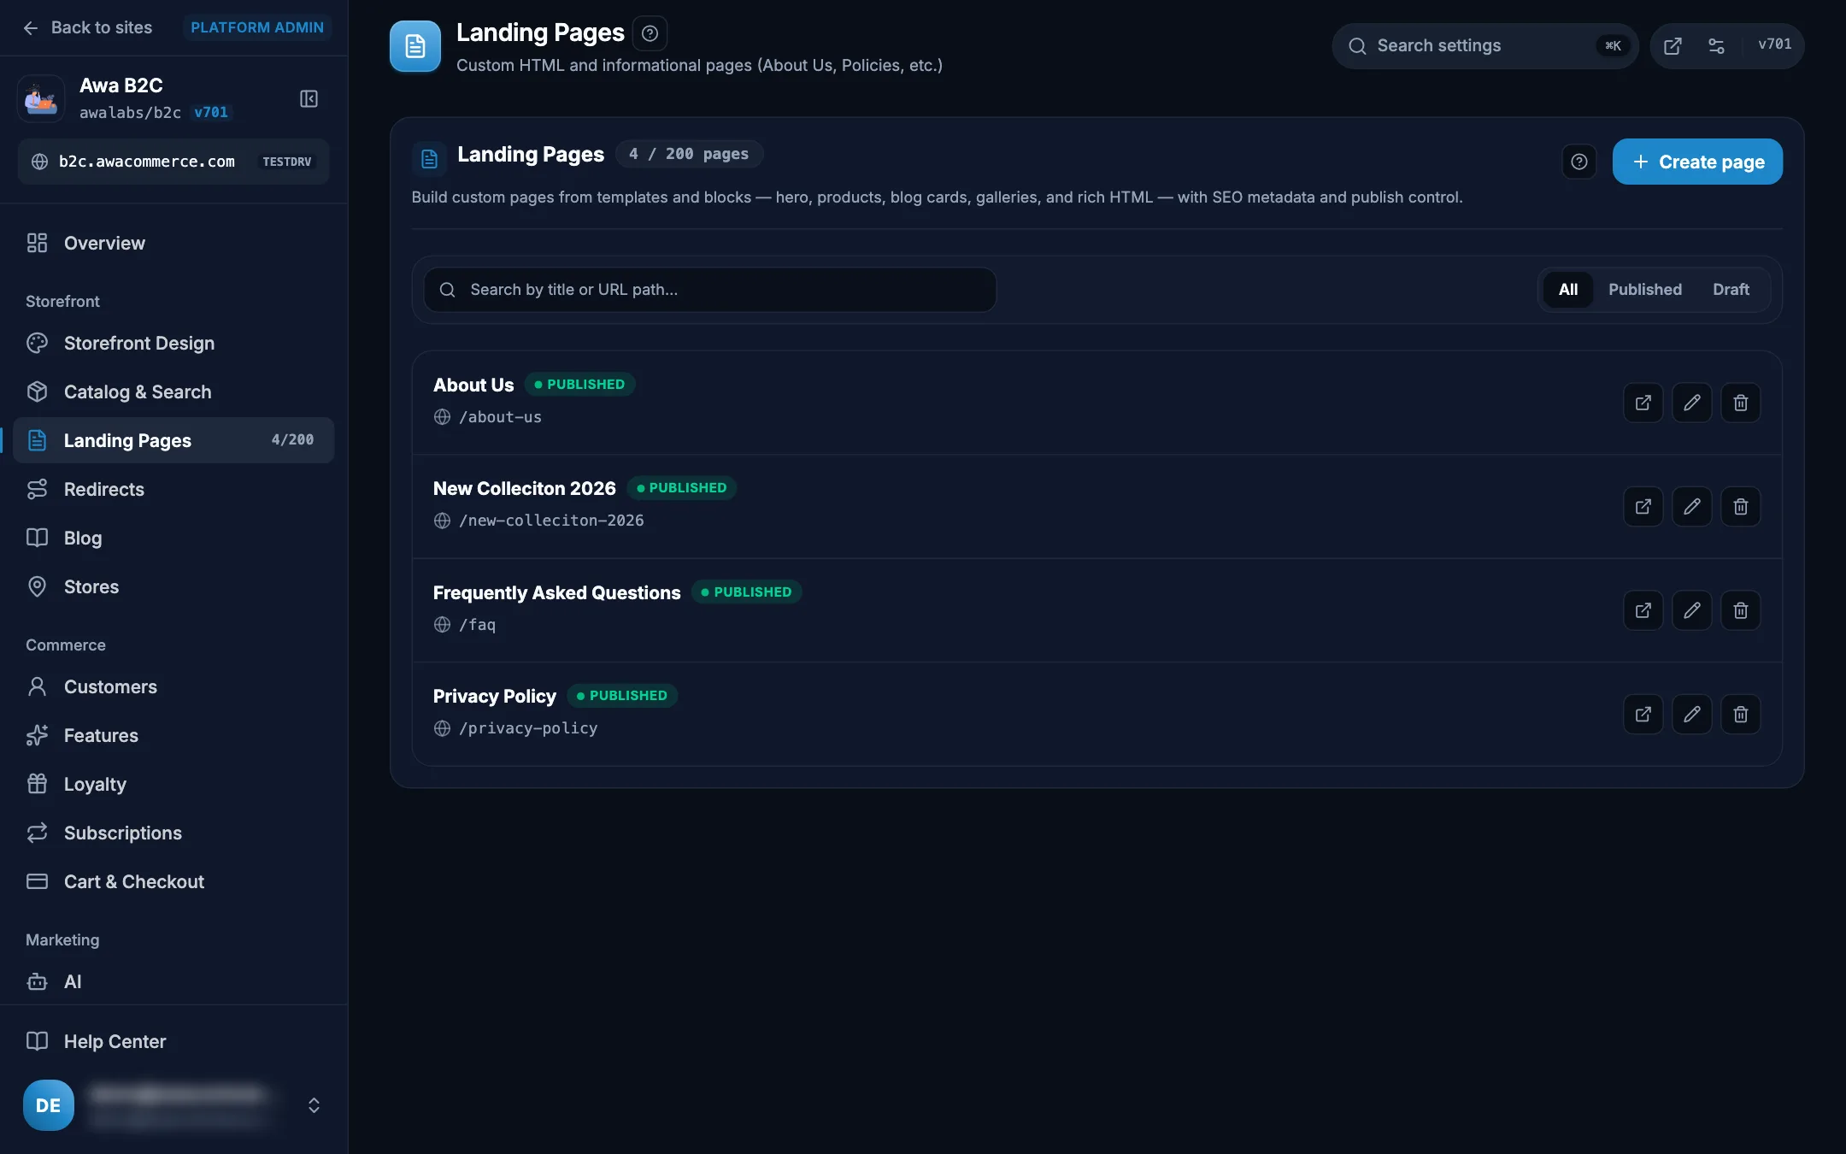Open the Overview section
This screenshot has width=1846, height=1154.
[173, 244]
